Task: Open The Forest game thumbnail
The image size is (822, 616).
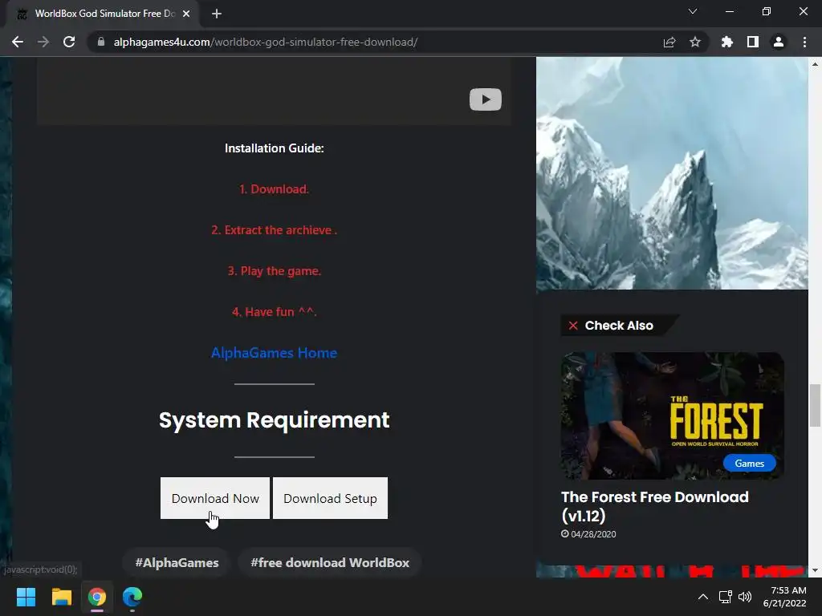Action: click(673, 415)
